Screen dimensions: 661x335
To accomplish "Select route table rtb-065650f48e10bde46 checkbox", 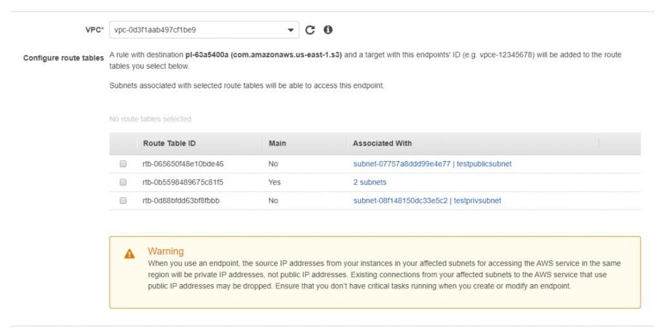I will click(123, 164).
